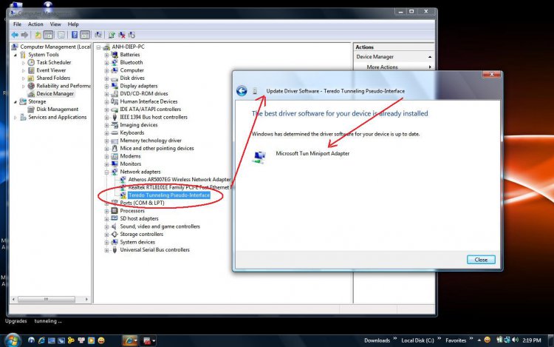Click Close button in Update Driver dialog

coord(481,260)
